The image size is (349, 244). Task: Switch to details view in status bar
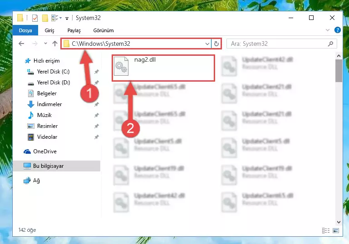[x=326, y=231]
